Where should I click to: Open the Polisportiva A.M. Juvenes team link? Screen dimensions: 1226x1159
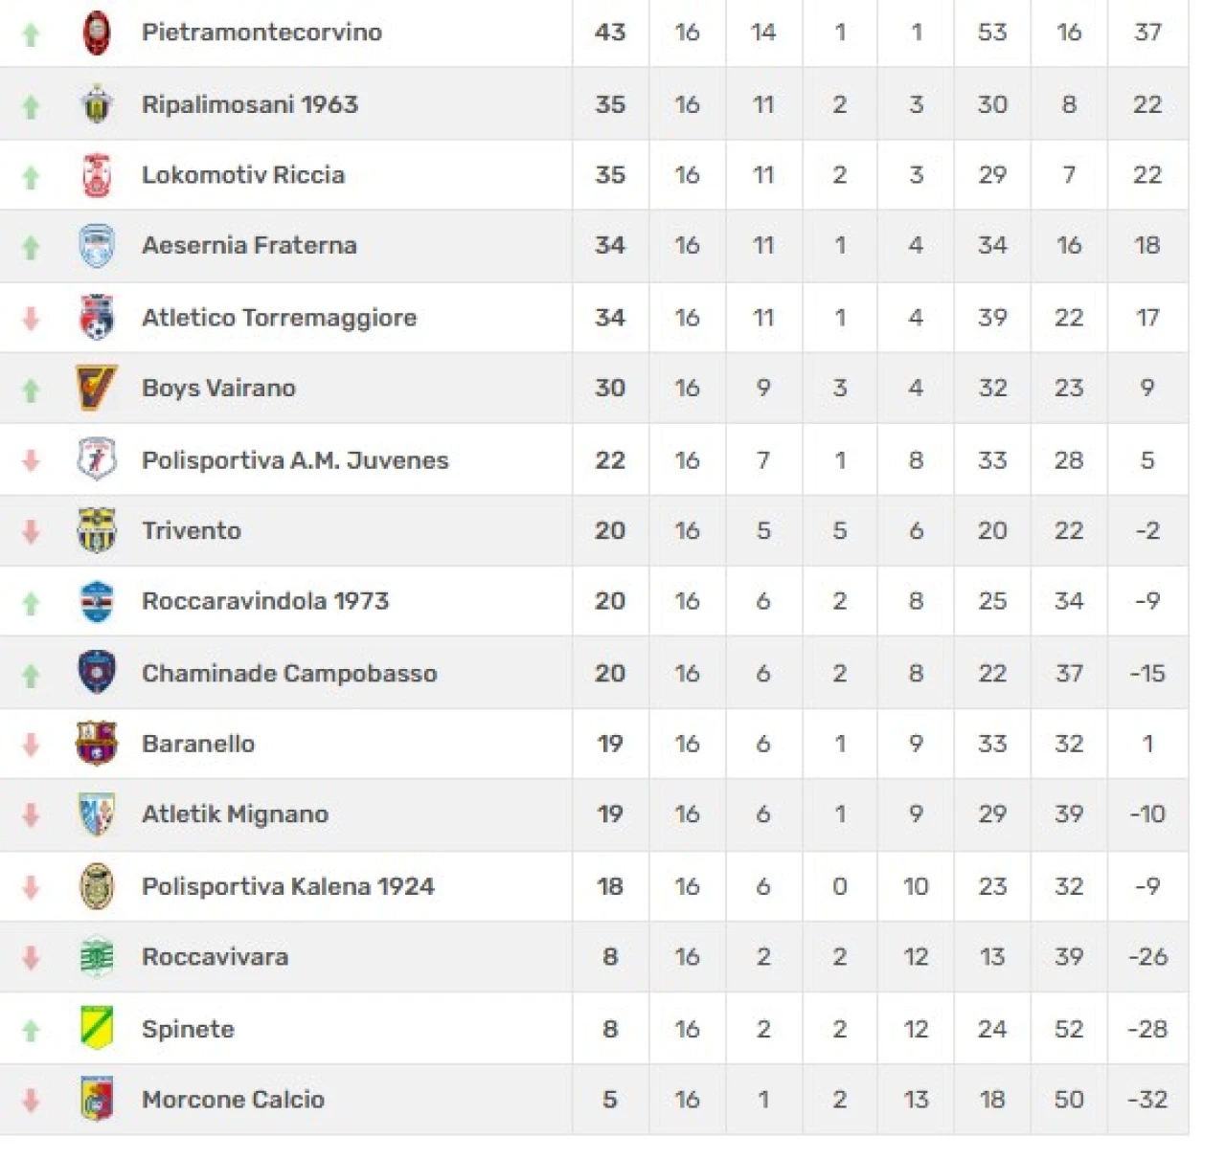295,460
